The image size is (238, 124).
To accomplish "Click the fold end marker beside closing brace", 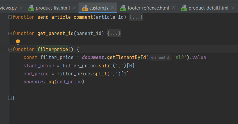I will click(x=10, y=98).
